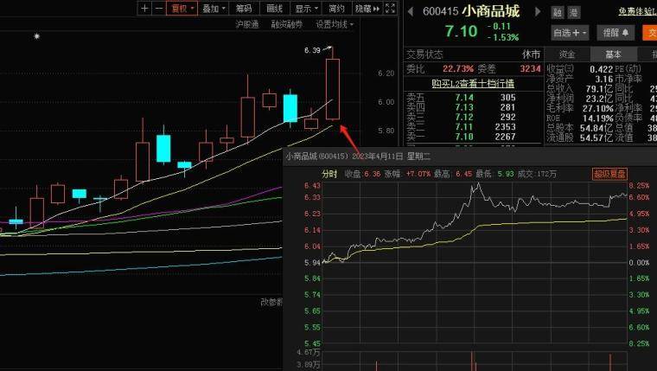
Task: Click the 收益 0.422 value
Action: click(x=601, y=68)
